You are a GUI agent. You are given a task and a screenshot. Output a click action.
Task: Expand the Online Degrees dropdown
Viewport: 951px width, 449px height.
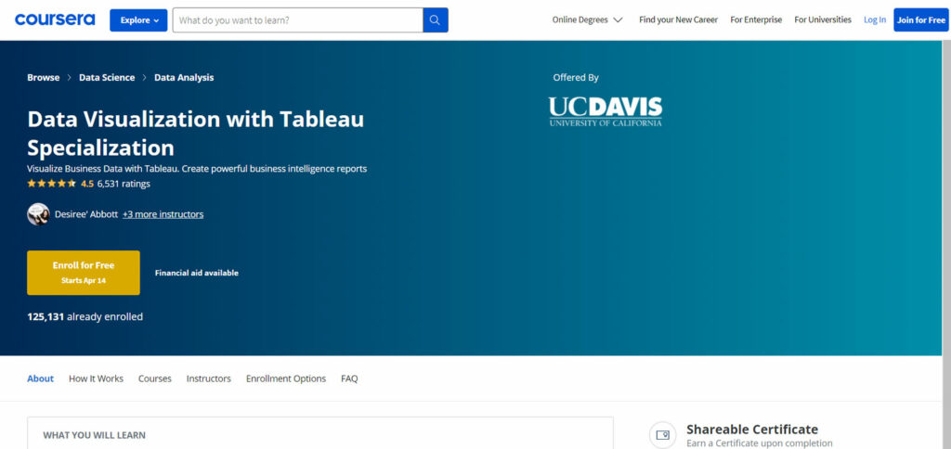click(587, 19)
